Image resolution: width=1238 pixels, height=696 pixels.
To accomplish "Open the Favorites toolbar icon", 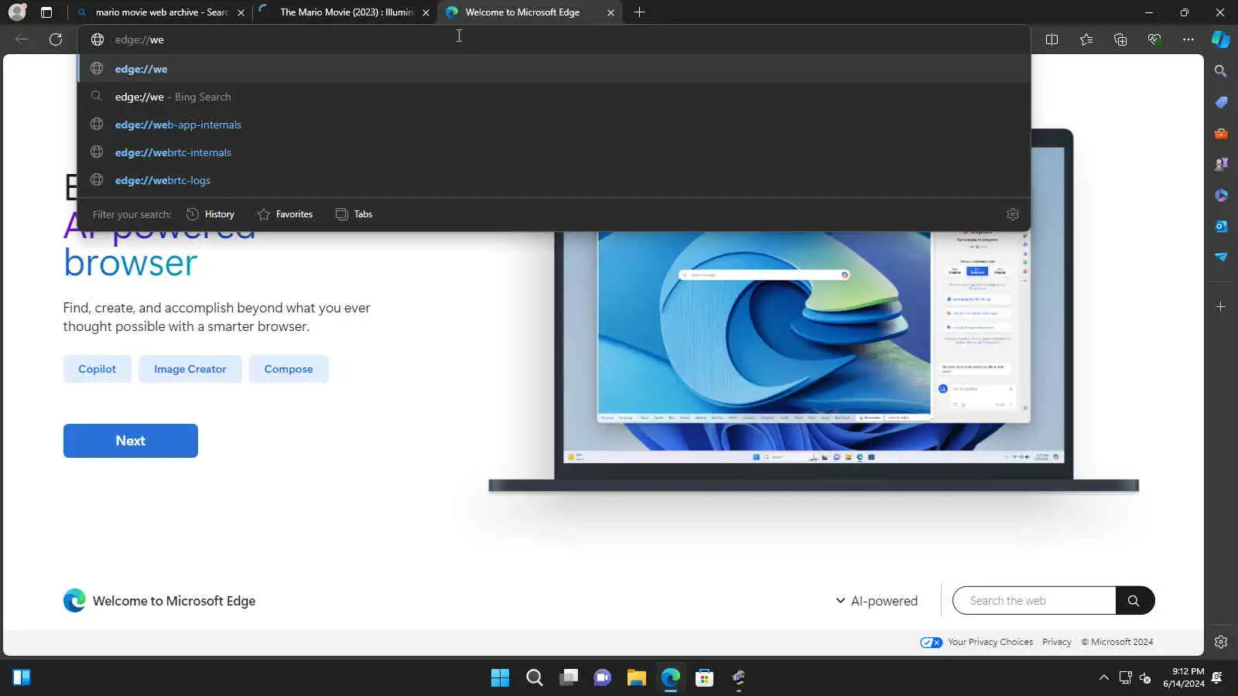I will (1086, 39).
